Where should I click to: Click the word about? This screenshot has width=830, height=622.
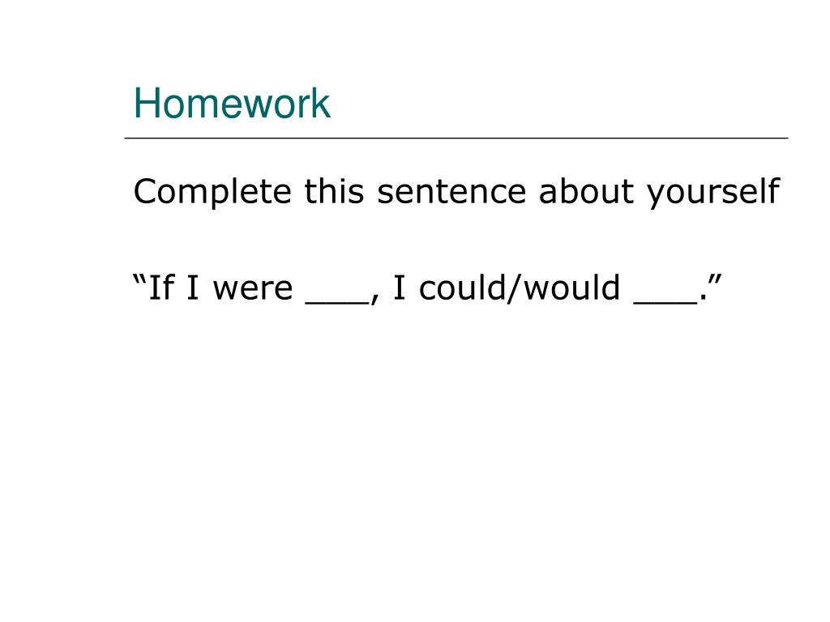[586, 190]
